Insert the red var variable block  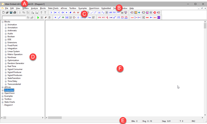(x=147, y=17)
